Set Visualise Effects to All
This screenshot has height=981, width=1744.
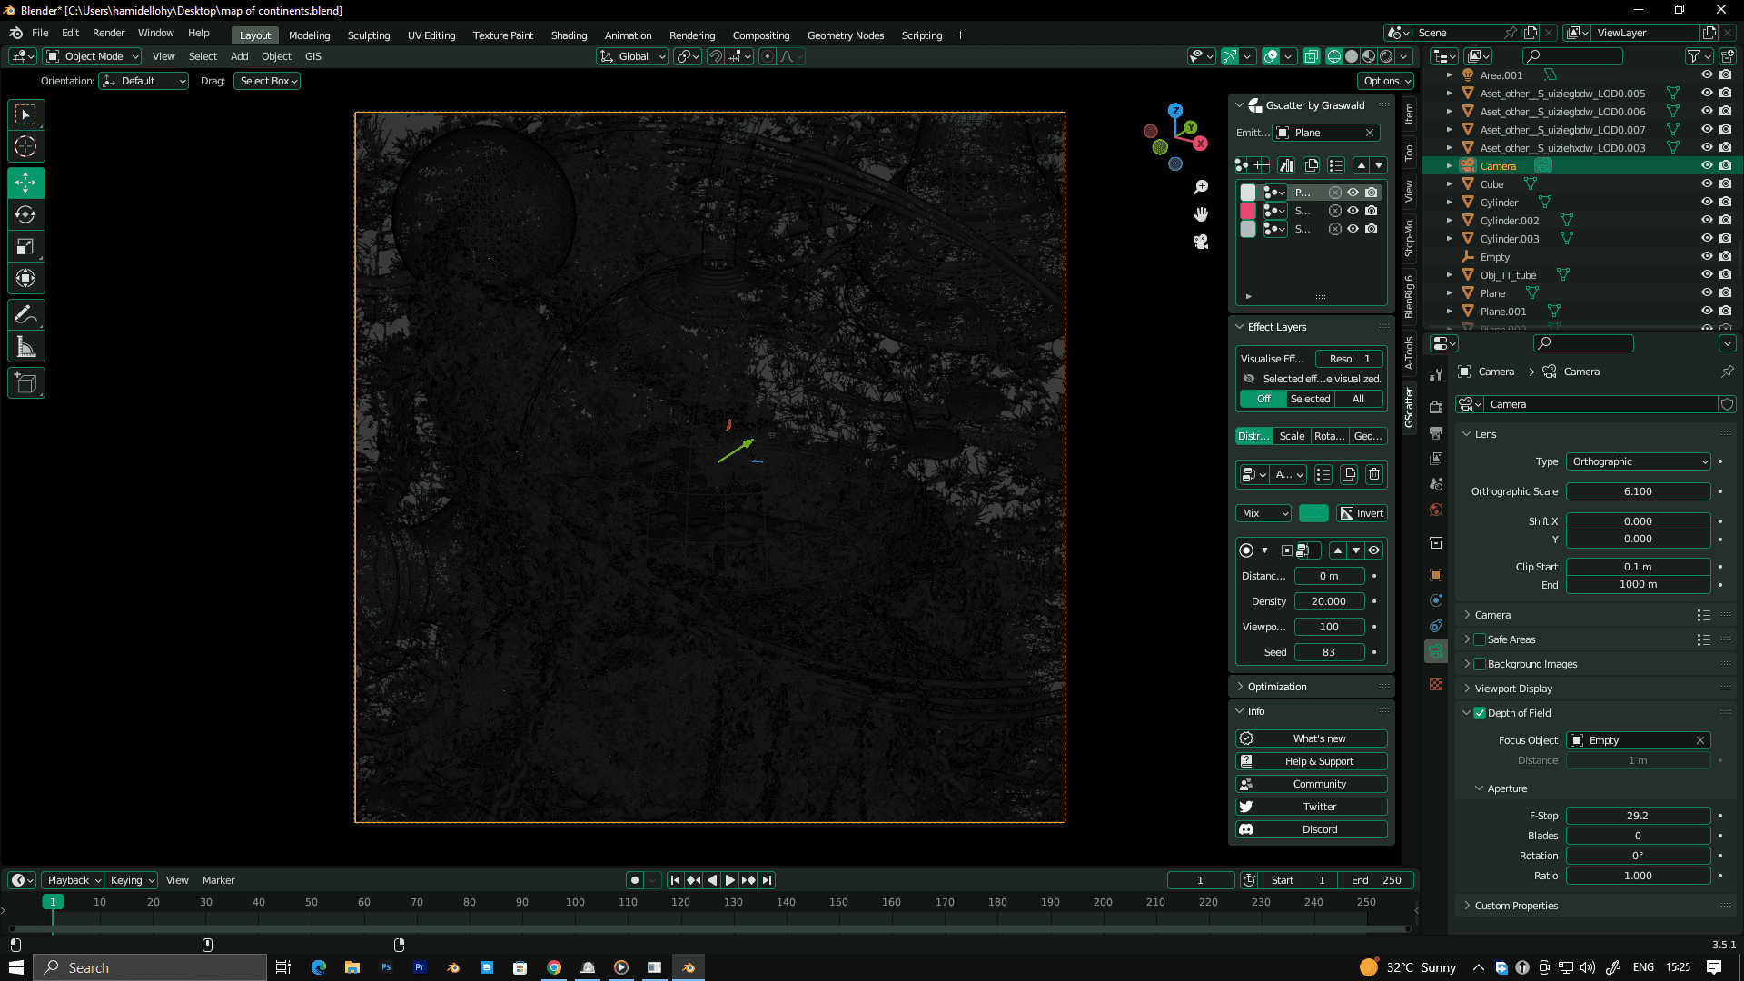click(x=1358, y=399)
